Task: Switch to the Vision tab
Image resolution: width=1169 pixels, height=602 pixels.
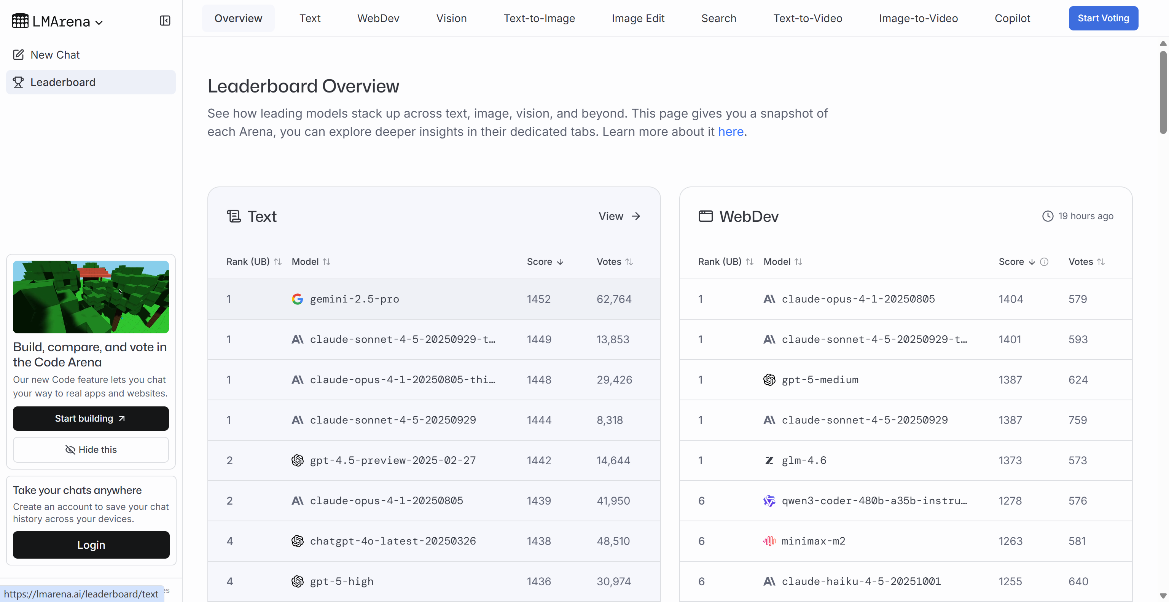Action: pos(451,19)
